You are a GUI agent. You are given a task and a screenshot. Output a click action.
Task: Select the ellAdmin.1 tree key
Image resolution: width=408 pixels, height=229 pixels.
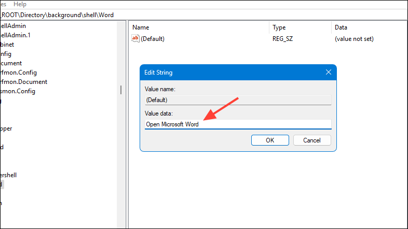16,35
